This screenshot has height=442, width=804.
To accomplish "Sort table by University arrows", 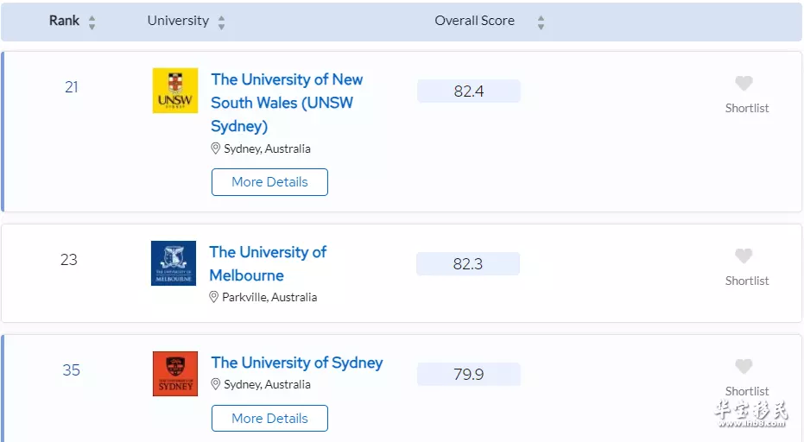I will click(x=221, y=22).
